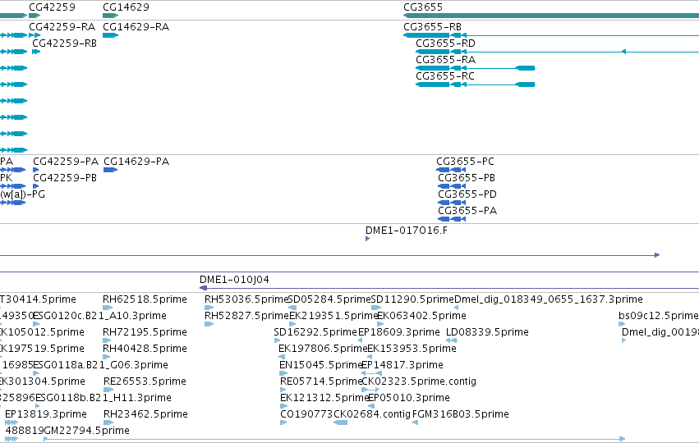Open the ESG0118a.B21_G06.3prime label

pos(101,365)
